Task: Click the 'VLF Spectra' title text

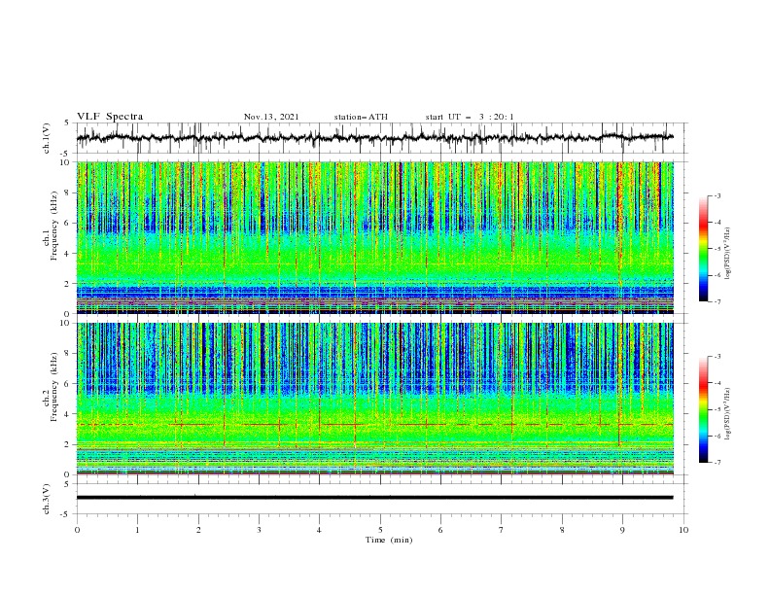Action: [x=110, y=117]
